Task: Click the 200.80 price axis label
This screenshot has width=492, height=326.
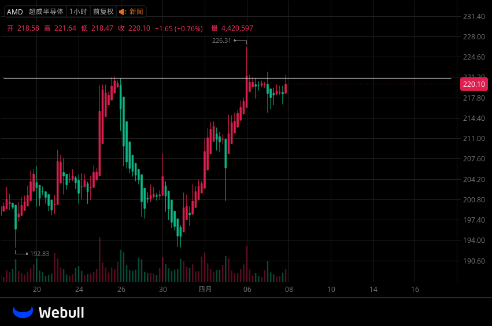Action: tap(474, 199)
